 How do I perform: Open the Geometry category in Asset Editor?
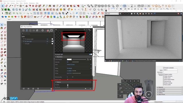click(30, 30)
